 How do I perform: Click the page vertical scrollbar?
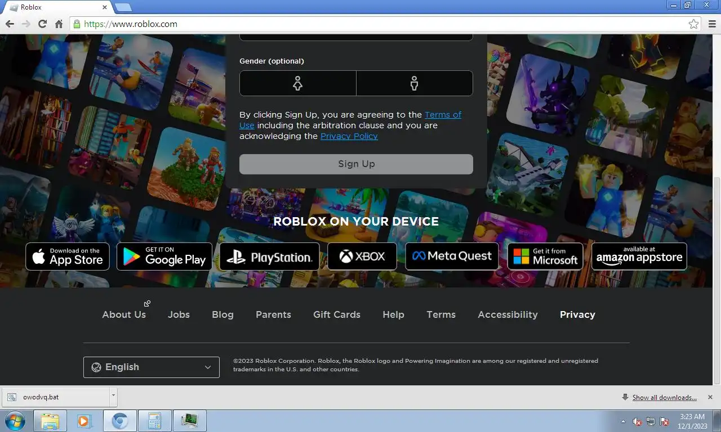(716, 281)
